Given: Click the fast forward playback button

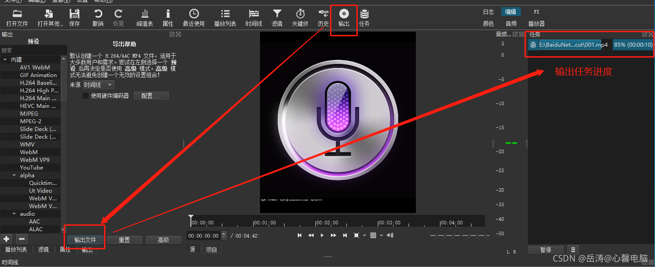Looking at the screenshot, I should click(334, 235).
